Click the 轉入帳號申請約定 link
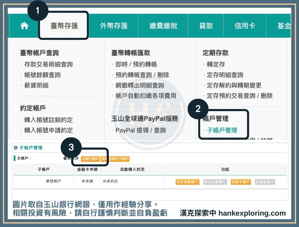 48,130
